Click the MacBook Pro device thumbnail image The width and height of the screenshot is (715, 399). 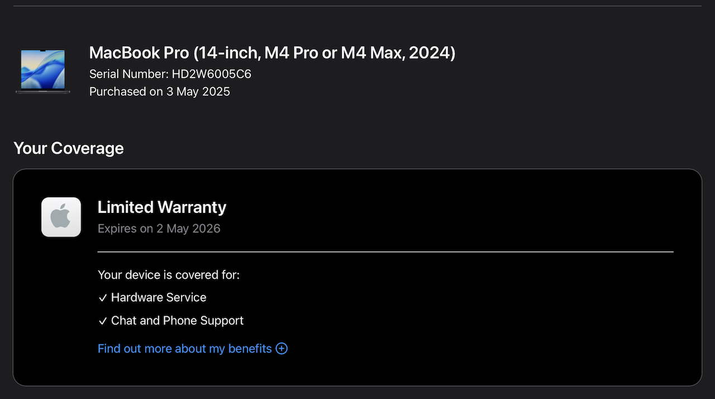[43, 72]
